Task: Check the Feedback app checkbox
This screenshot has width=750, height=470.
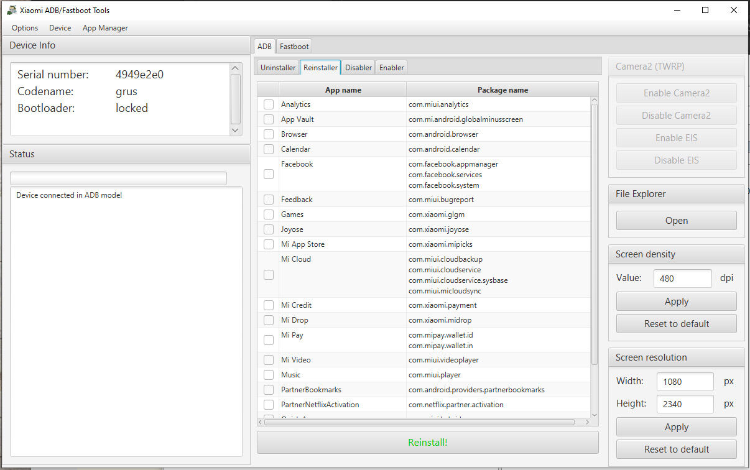Action: click(x=269, y=200)
